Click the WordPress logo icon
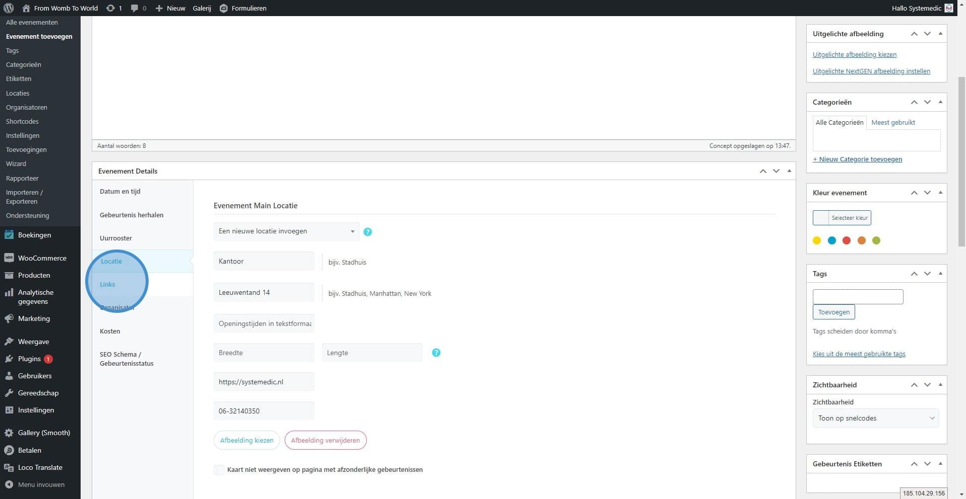This screenshot has width=966, height=499. pyautogui.click(x=9, y=8)
